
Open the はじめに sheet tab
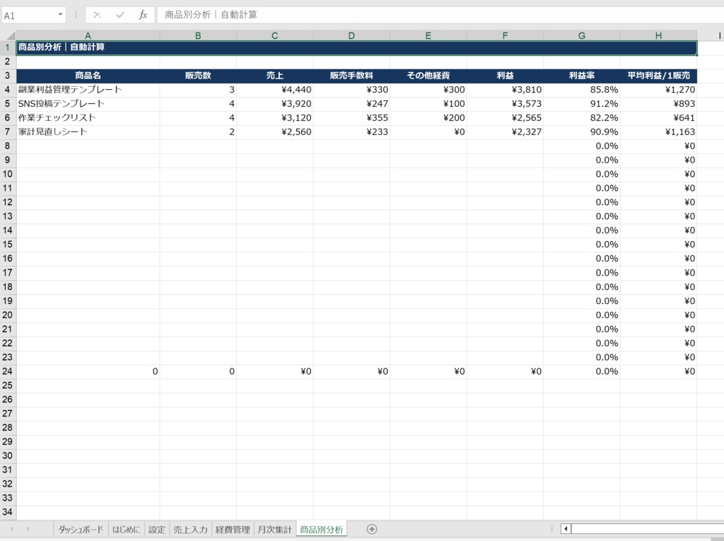pyautogui.click(x=126, y=530)
